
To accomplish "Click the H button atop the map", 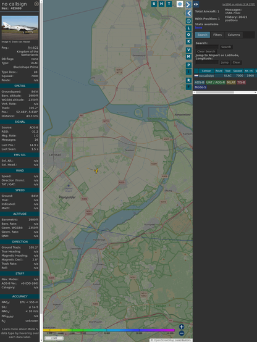I will click(x=162, y=4).
